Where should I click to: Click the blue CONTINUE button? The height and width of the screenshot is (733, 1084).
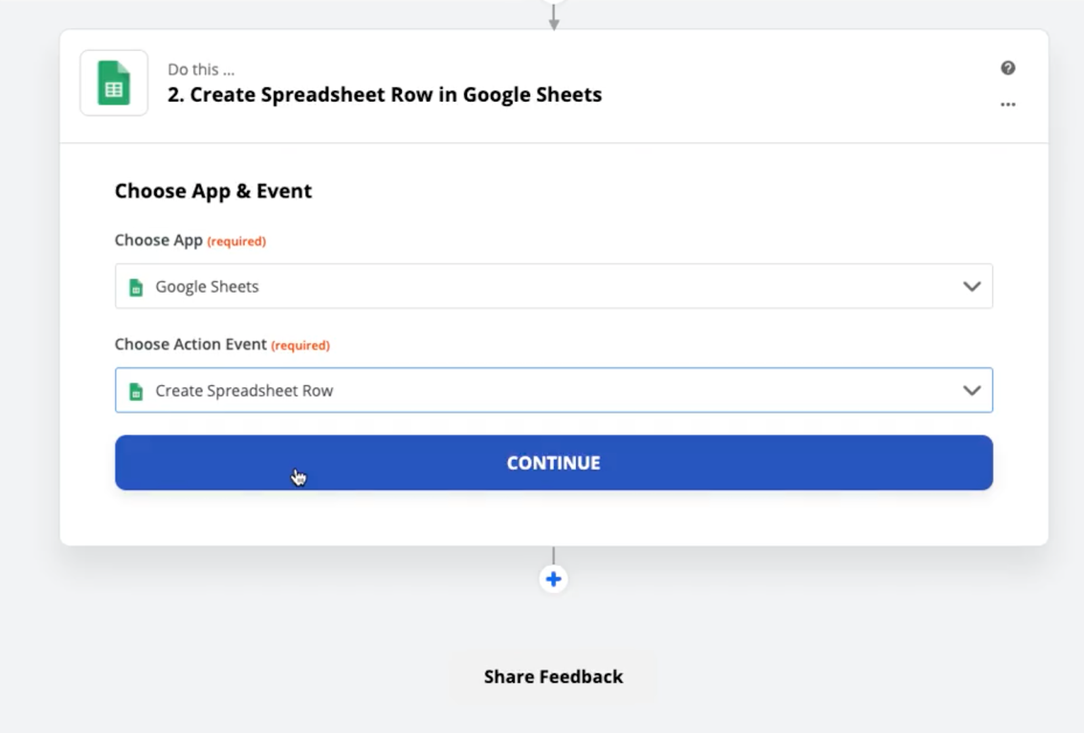554,463
